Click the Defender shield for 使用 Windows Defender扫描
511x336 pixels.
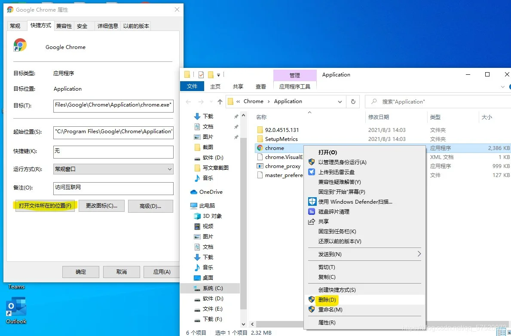click(x=312, y=202)
